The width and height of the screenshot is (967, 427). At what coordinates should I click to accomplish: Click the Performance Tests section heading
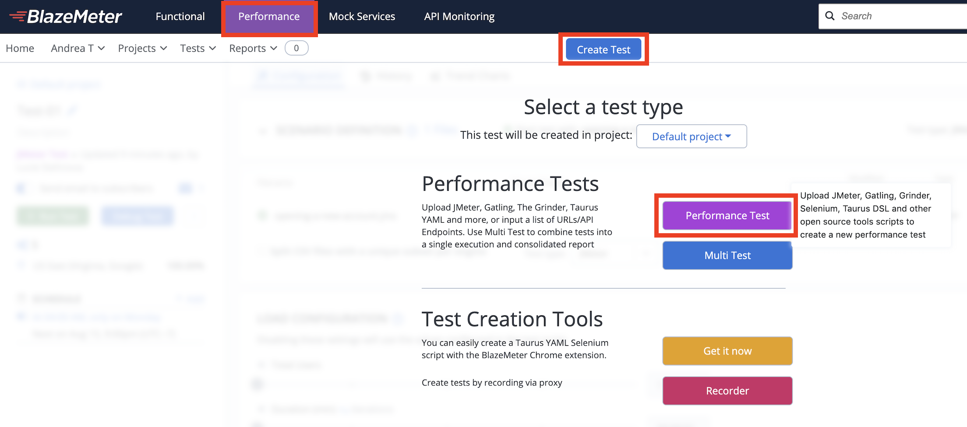point(510,184)
